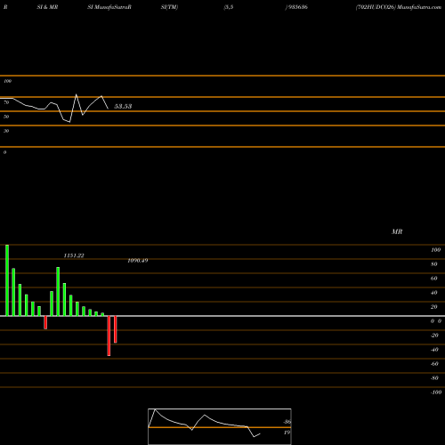Click the longest red bar in the MR histogram
445x445 pixels.
[109, 336]
